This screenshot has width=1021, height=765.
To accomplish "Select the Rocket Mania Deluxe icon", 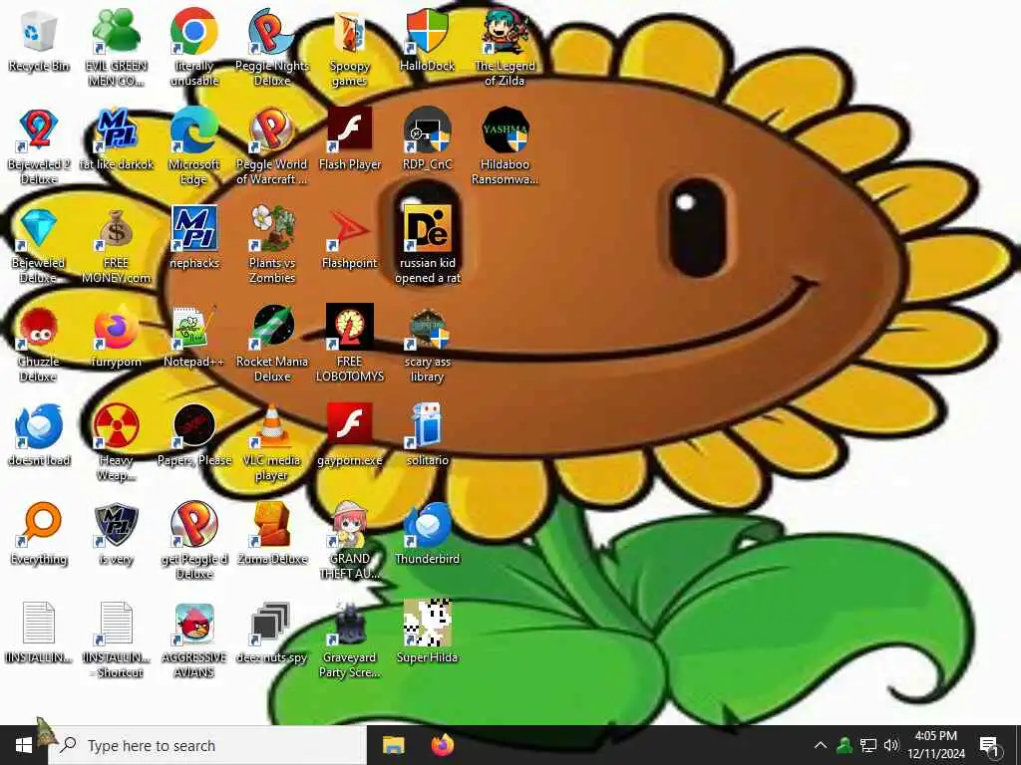I will click(271, 327).
